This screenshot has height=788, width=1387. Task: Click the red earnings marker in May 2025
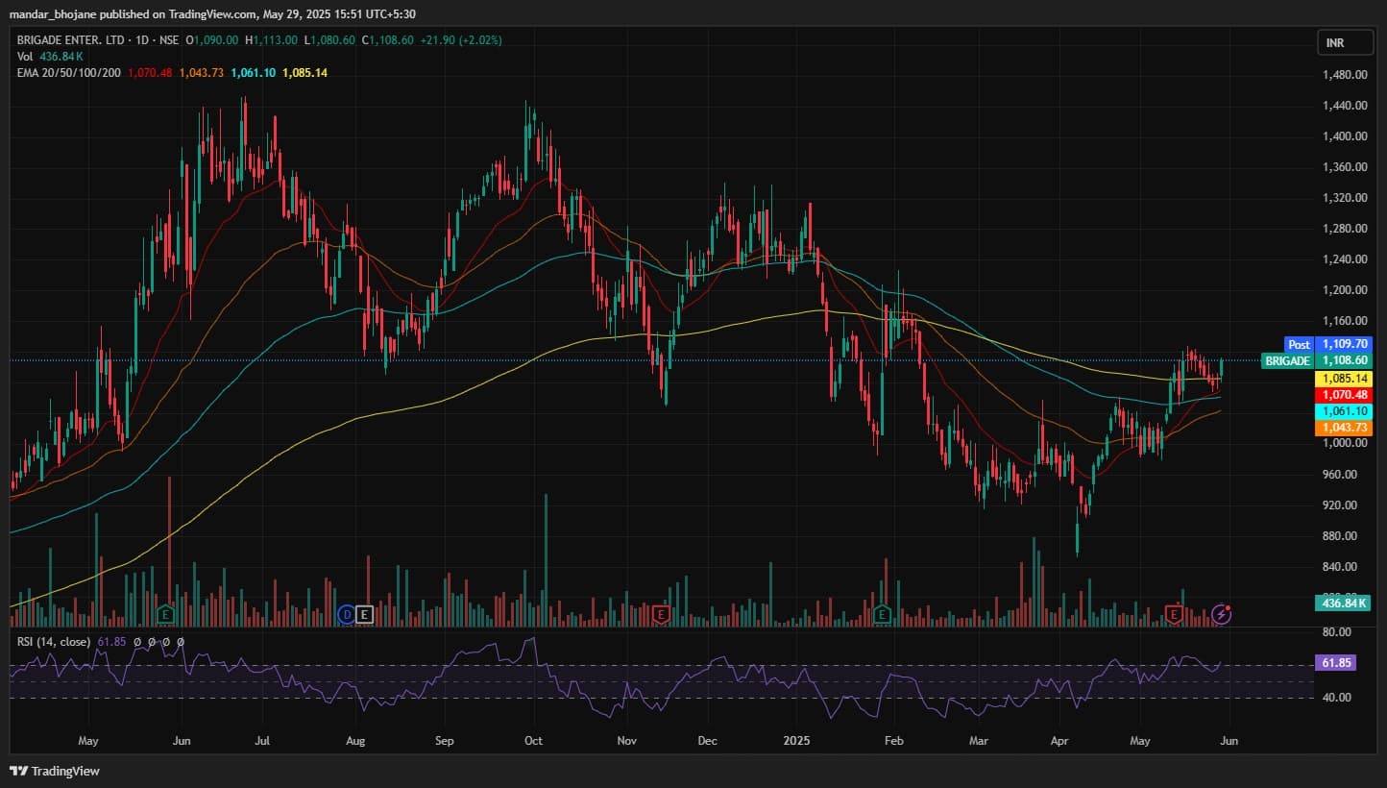[x=1173, y=613]
